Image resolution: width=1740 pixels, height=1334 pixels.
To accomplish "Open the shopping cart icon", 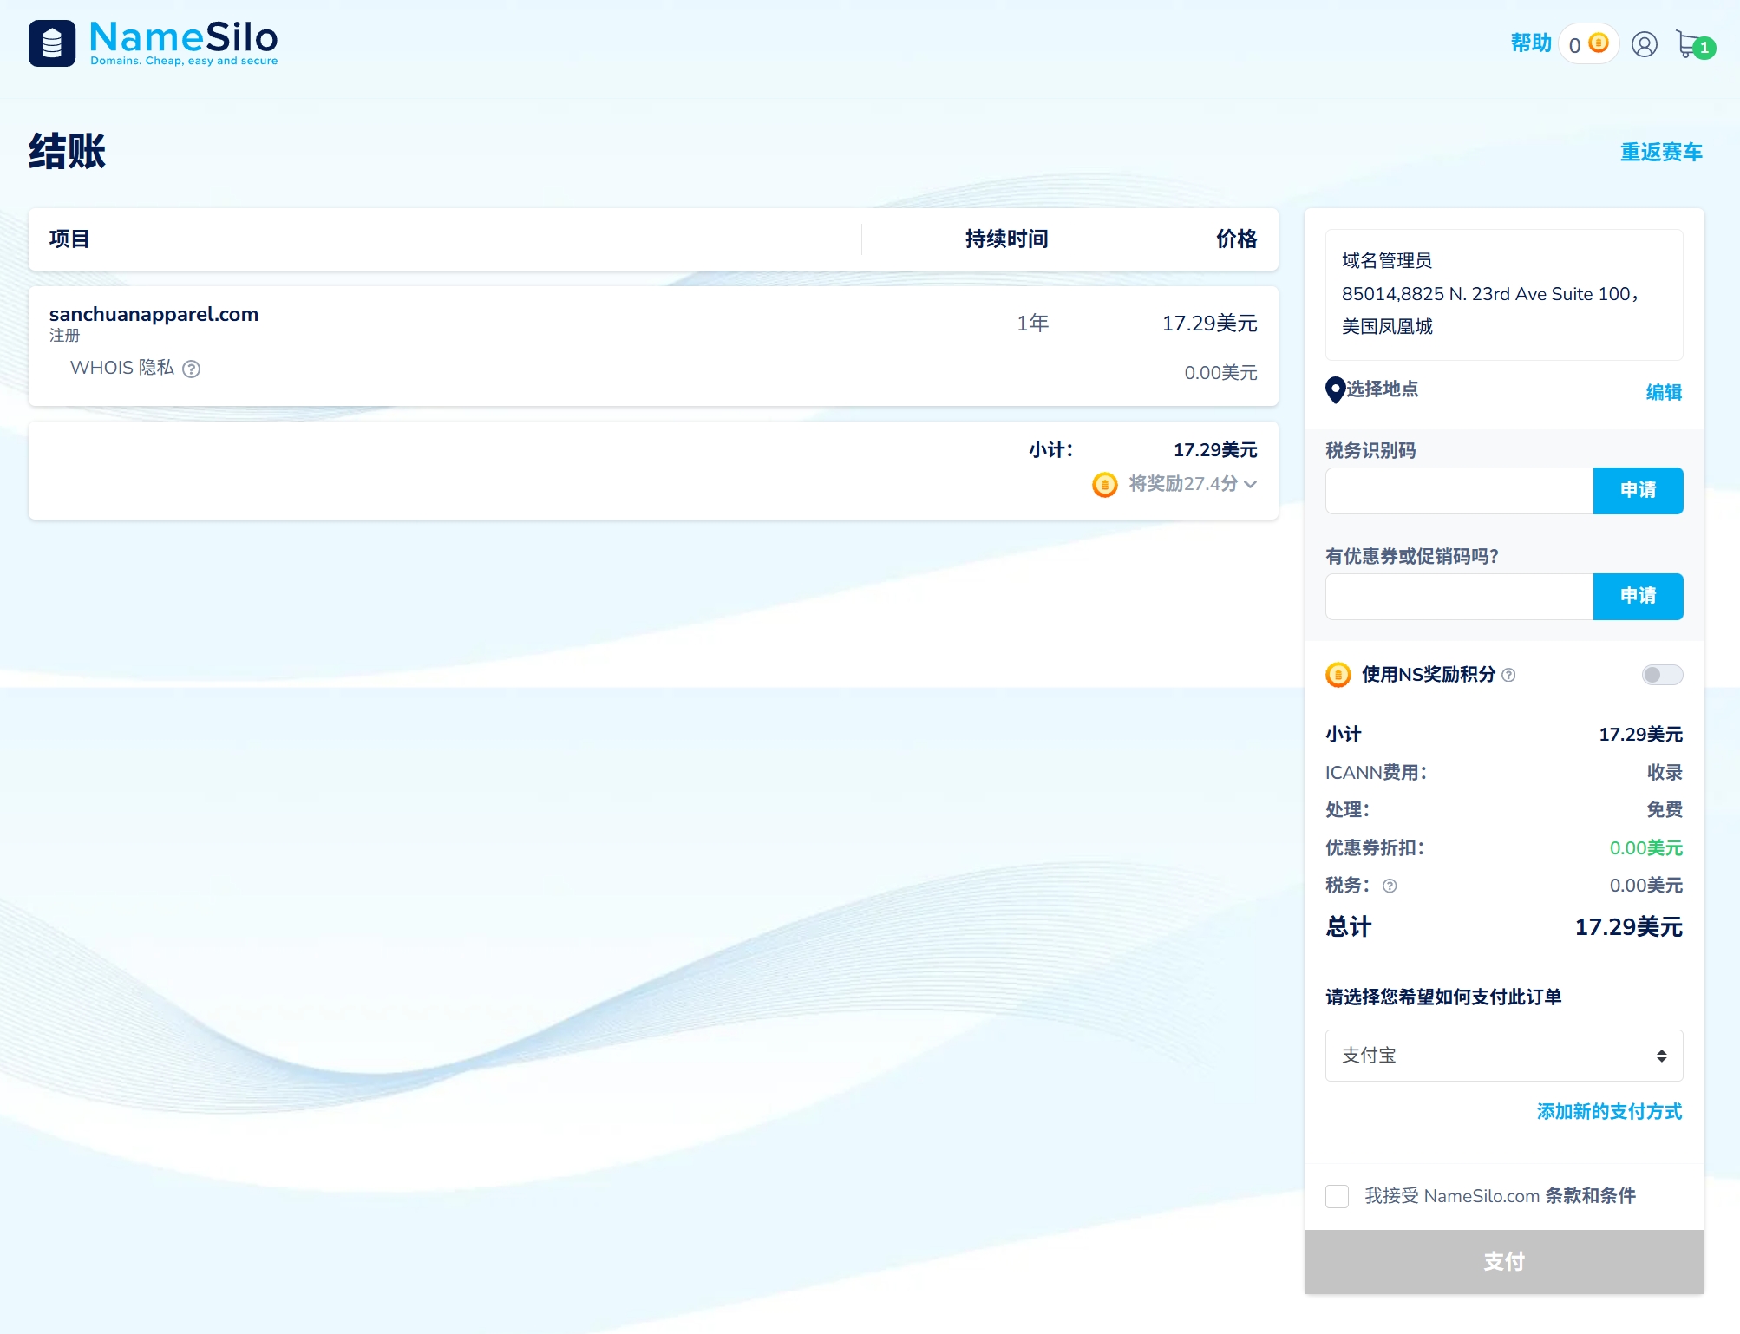I will click(x=1689, y=44).
